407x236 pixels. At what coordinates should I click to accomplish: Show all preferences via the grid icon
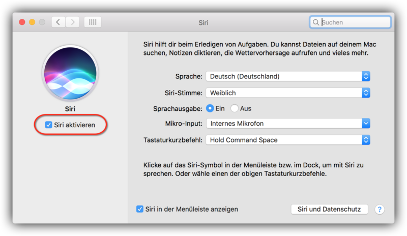coord(93,22)
